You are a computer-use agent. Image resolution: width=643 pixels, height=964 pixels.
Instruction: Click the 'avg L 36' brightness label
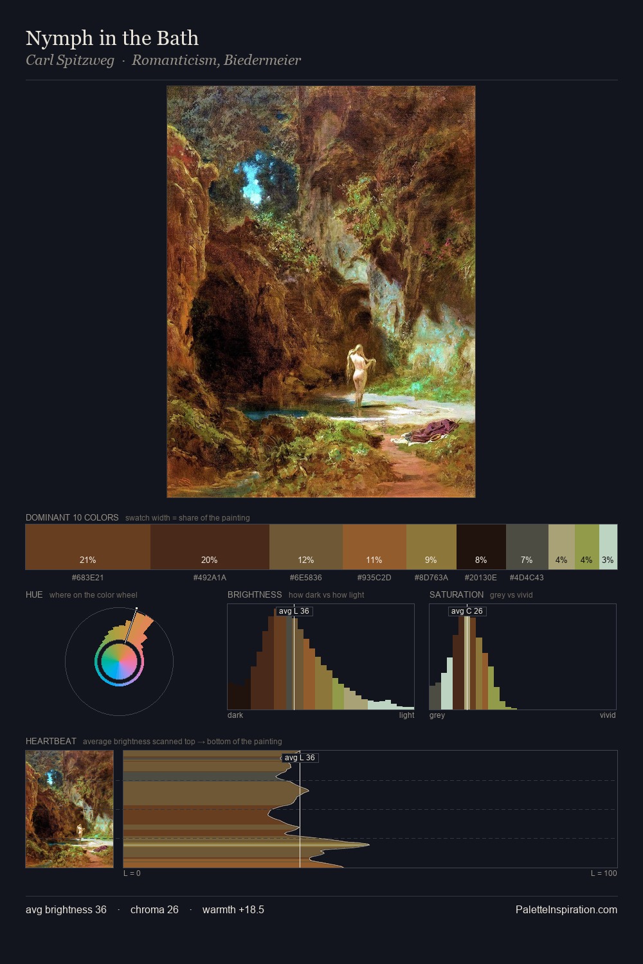pyautogui.click(x=294, y=611)
